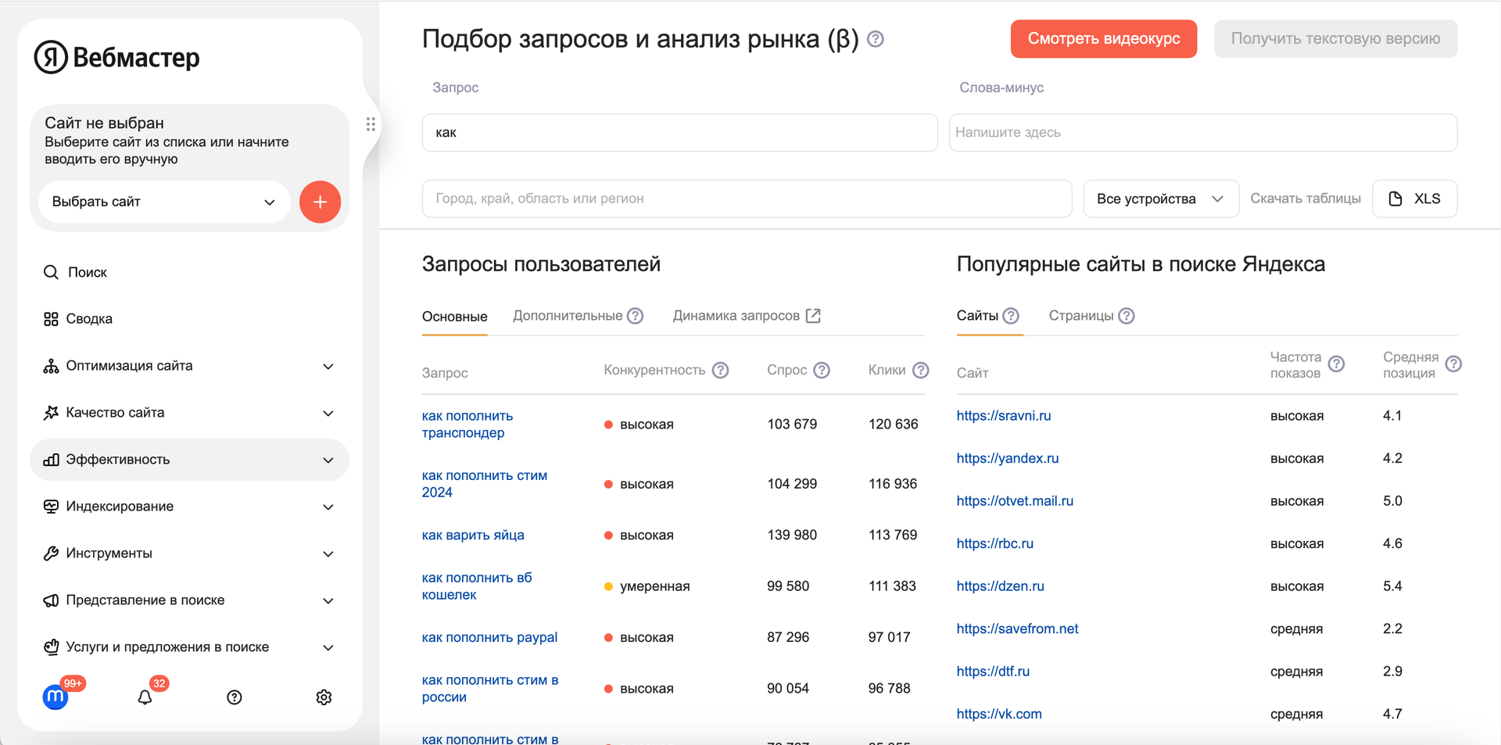
Task: Open the settings gear in the sidebar
Action: pos(324,697)
